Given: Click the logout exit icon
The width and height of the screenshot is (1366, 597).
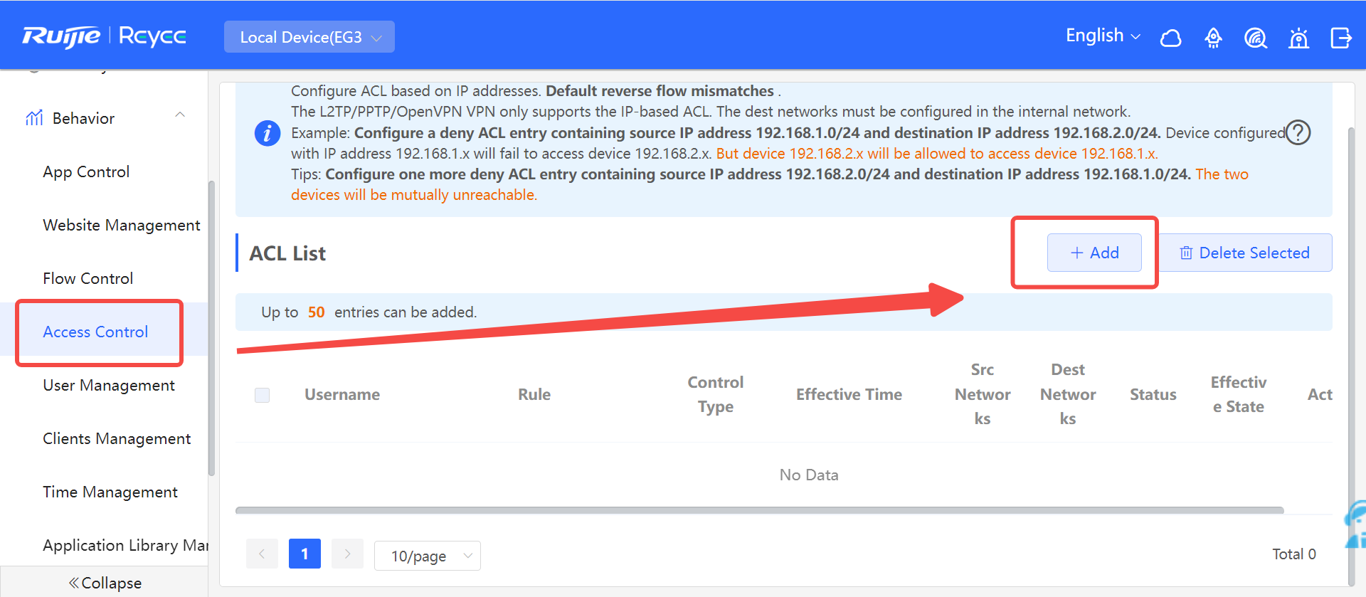Looking at the screenshot, I should (x=1341, y=38).
